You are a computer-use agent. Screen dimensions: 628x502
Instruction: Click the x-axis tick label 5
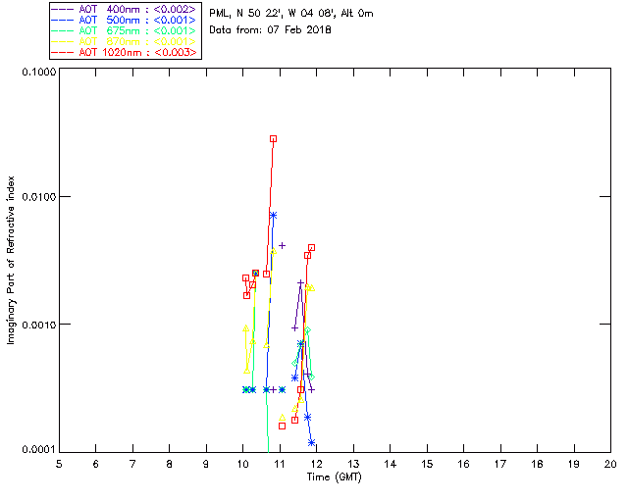pos(59,464)
